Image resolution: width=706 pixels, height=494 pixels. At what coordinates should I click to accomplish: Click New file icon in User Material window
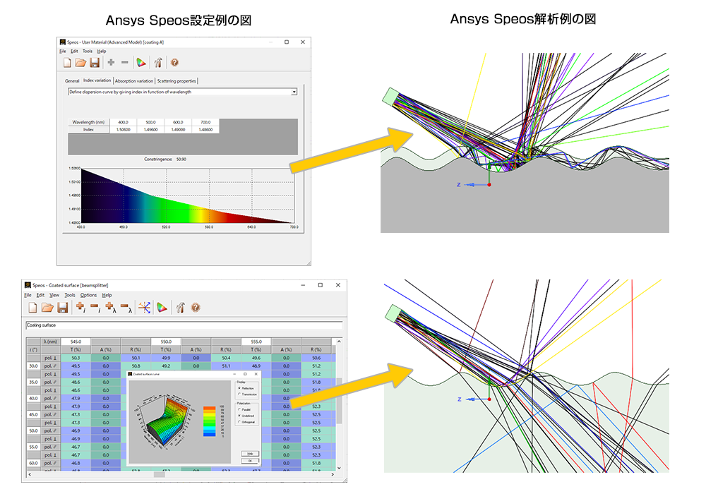click(x=67, y=63)
